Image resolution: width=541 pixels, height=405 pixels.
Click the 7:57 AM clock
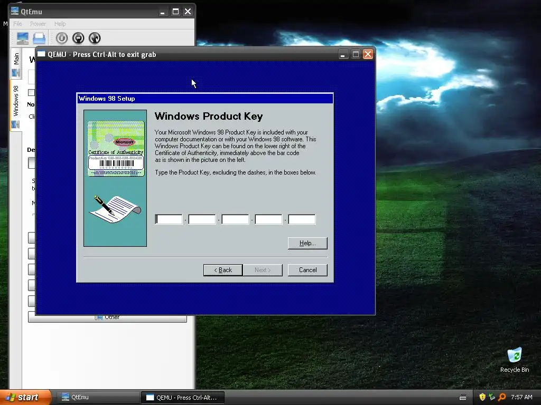(x=521, y=397)
